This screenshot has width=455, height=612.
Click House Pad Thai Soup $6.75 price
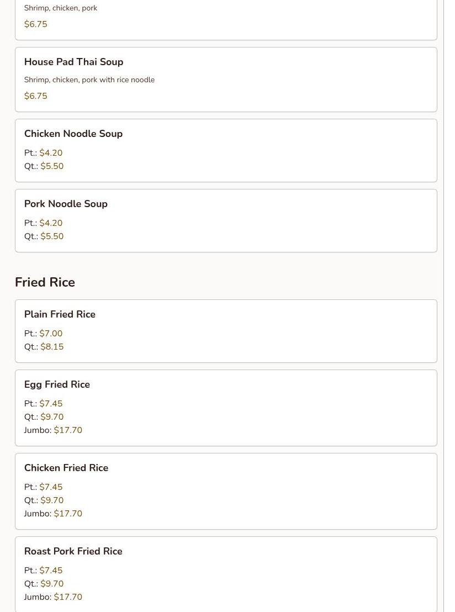click(x=35, y=96)
